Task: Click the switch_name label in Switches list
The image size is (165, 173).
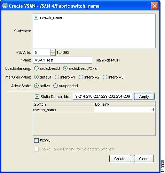Action: [51, 17]
